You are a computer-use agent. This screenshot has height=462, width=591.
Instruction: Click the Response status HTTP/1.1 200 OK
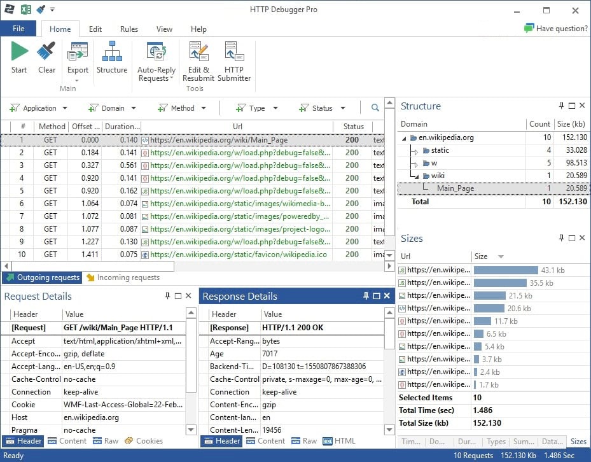click(293, 328)
